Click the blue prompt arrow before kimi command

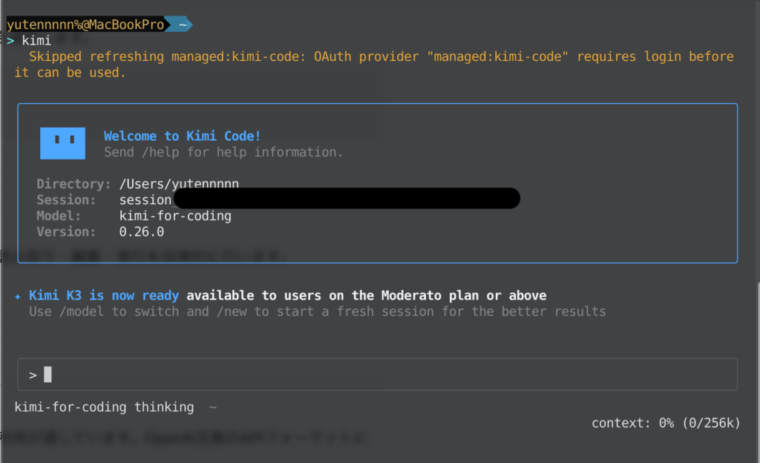pos(10,41)
